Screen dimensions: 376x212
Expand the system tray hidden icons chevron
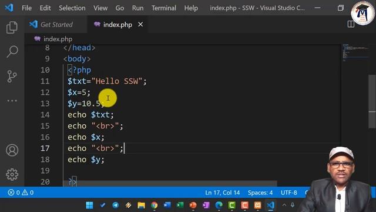coord(284,205)
